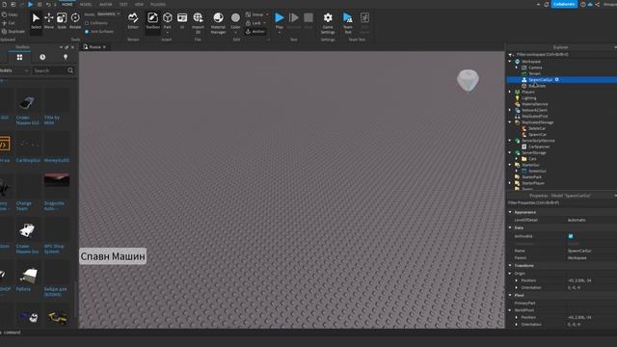This screenshot has height=347, width=617.
Task: Toggle the Join Surfaces checkbox
Action: point(87,32)
